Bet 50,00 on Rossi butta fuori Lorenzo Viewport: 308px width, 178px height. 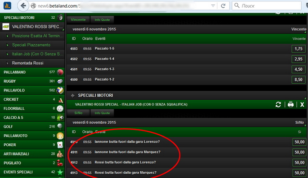pyautogui.click(x=299, y=163)
